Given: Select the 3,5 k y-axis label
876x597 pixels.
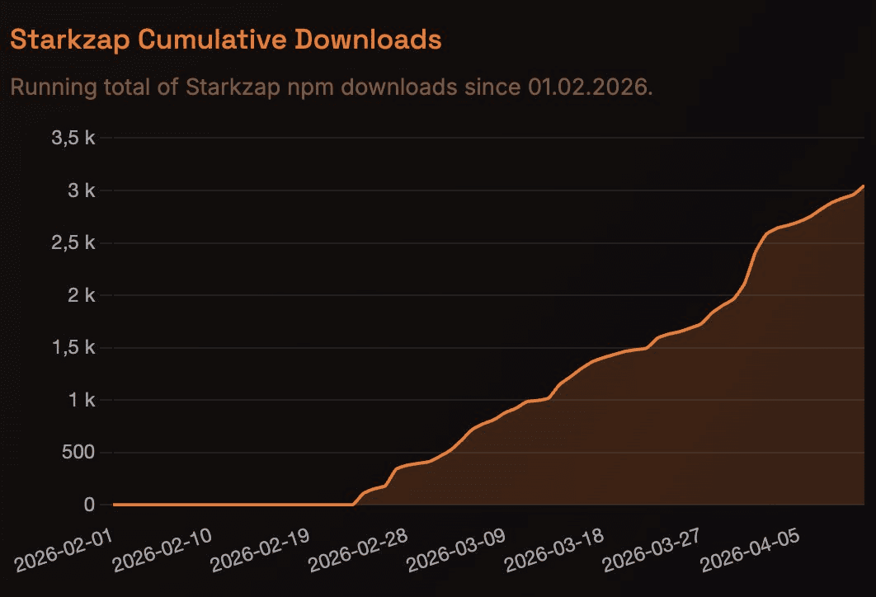Looking at the screenshot, I should (74, 138).
